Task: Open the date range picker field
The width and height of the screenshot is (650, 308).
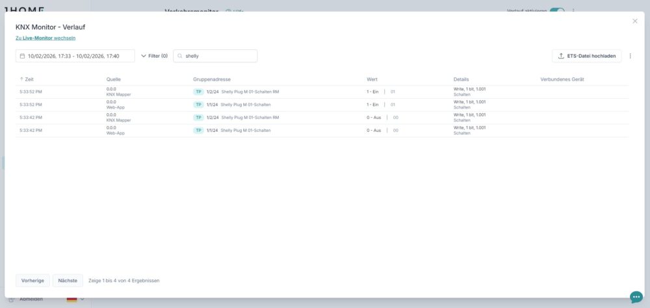Action: coord(75,56)
